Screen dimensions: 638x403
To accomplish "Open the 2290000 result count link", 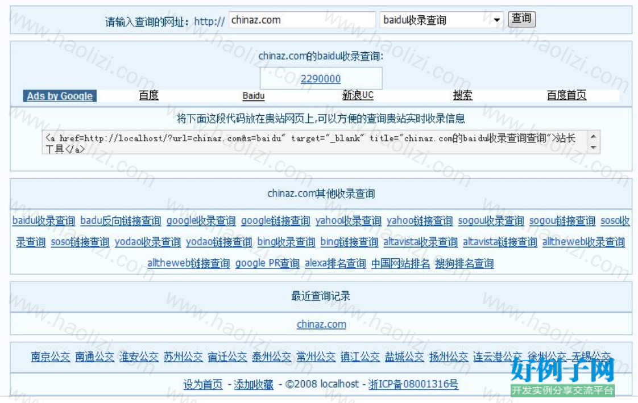I will [321, 79].
